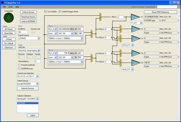Open the Help menu

tap(17, 7)
